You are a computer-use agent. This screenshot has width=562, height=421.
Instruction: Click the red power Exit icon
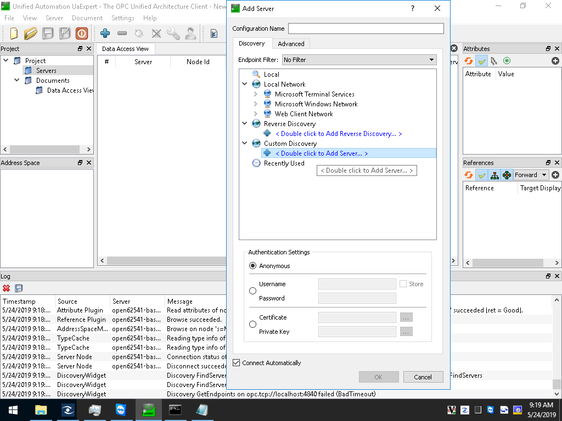pyautogui.click(x=82, y=33)
